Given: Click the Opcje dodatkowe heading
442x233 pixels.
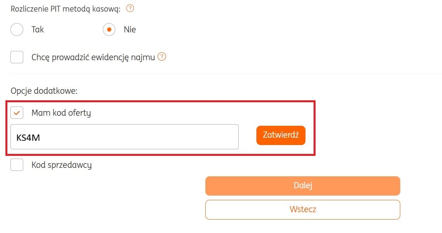Looking at the screenshot, I should [x=44, y=91].
